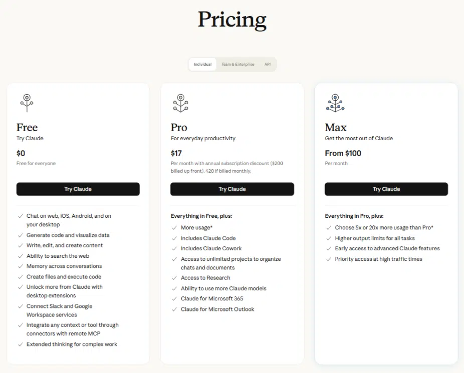Click checkmark next to Access to Research
This screenshot has height=373, width=464.
(174, 278)
